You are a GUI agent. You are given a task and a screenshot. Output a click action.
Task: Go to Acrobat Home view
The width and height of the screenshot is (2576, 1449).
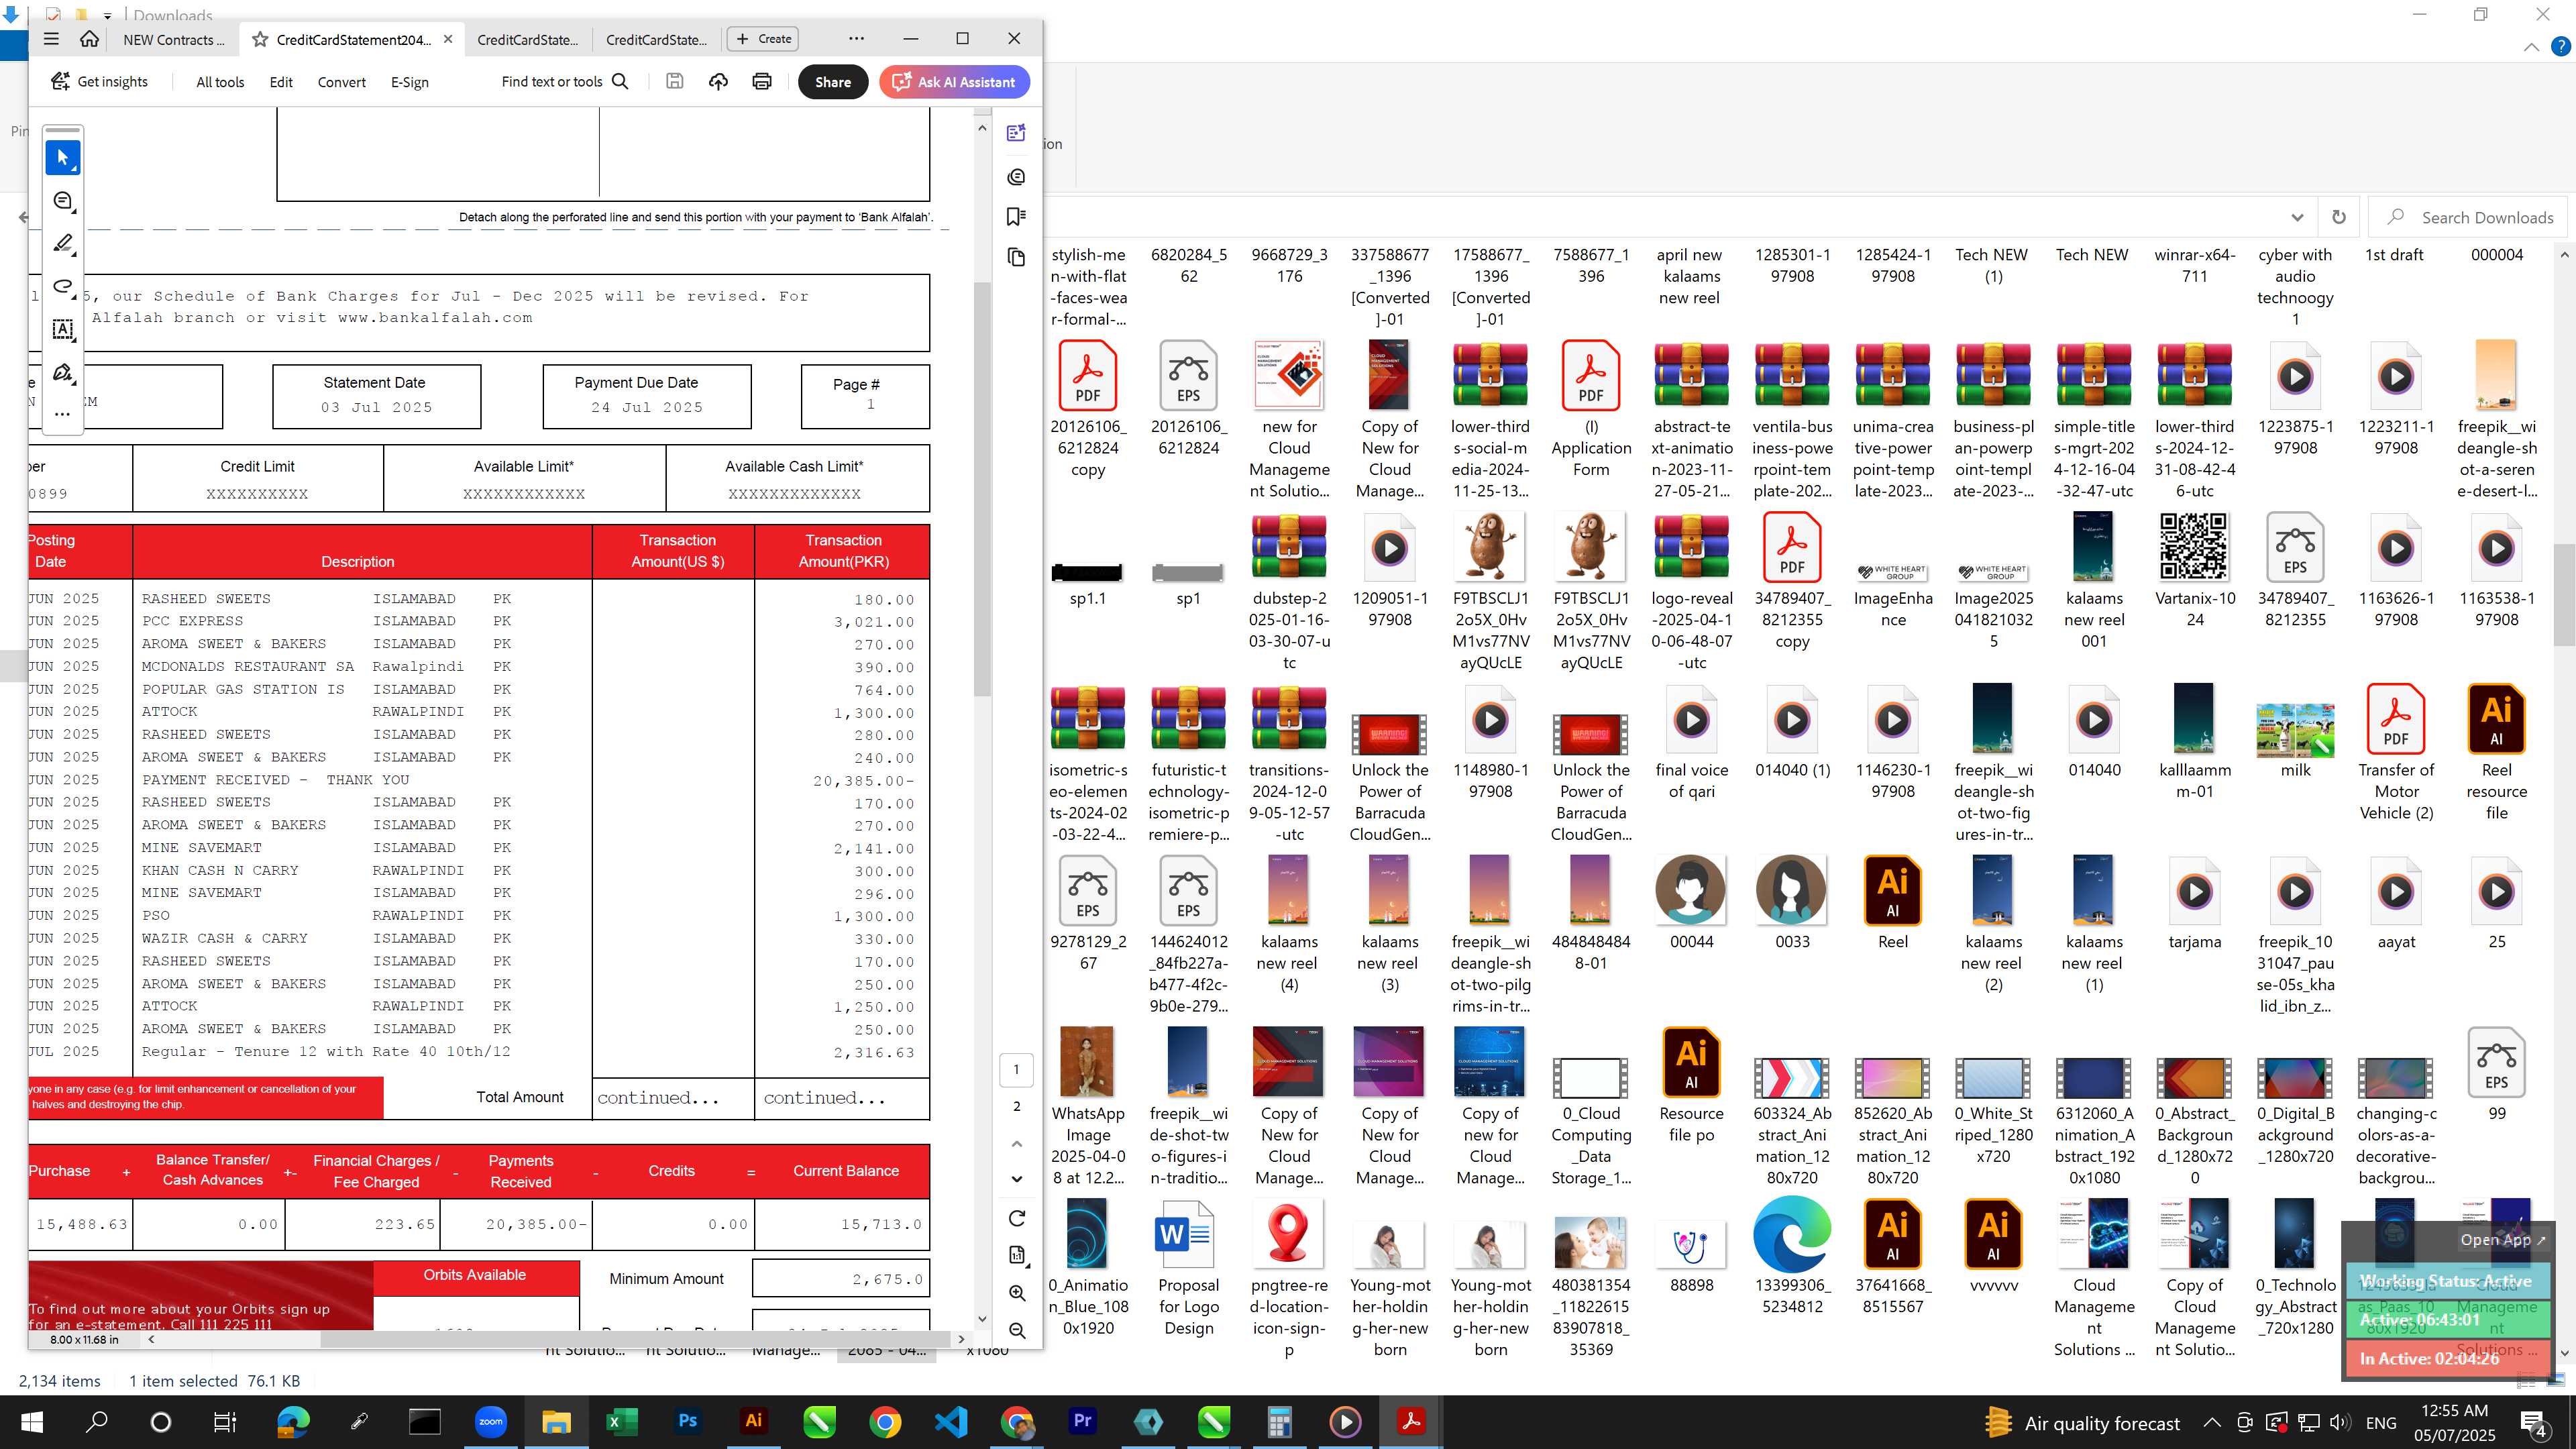(x=89, y=39)
